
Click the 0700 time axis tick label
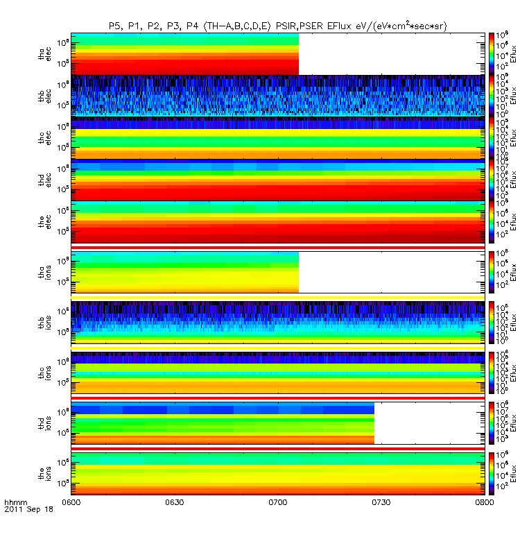click(x=278, y=502)
